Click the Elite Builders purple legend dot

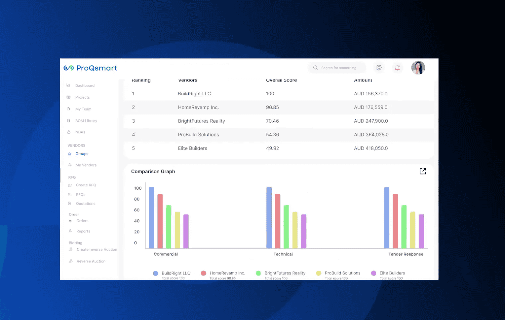point(373,273)
